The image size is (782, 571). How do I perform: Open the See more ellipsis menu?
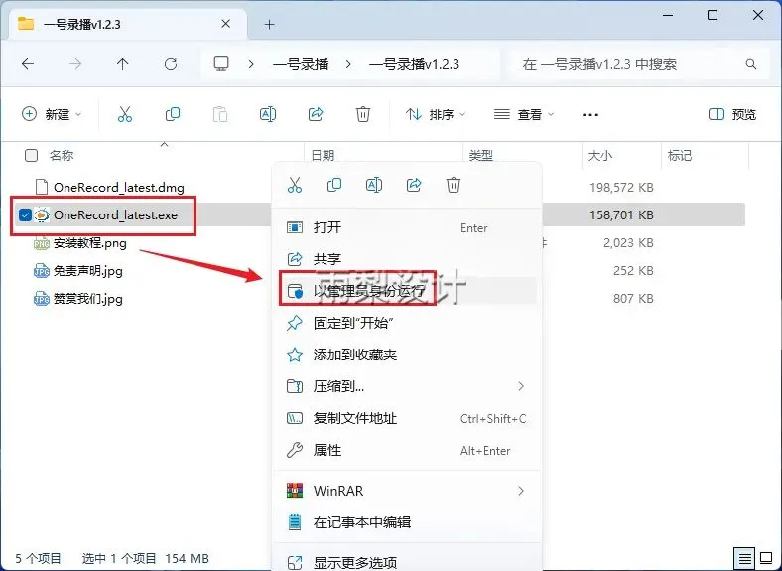(590, 115)
